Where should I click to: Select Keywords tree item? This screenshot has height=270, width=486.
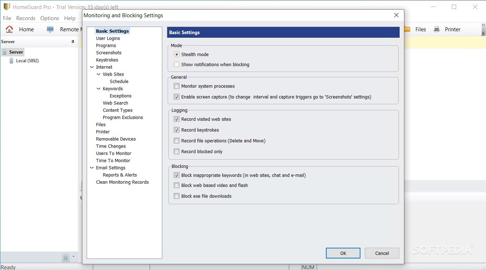point(113,89)
